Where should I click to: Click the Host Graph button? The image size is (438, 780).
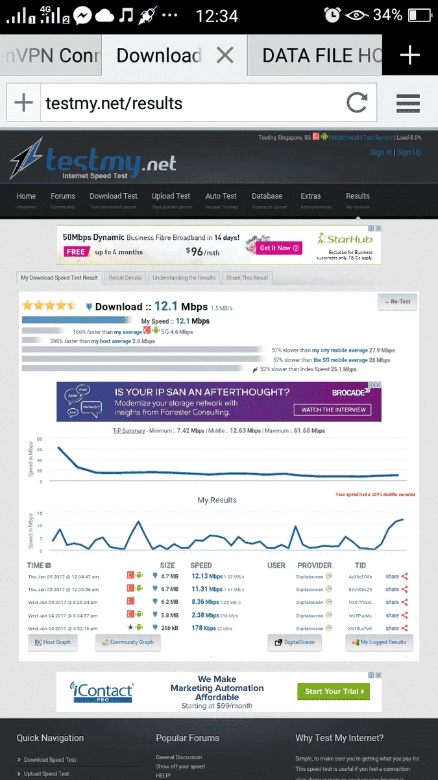pos(53,642)
